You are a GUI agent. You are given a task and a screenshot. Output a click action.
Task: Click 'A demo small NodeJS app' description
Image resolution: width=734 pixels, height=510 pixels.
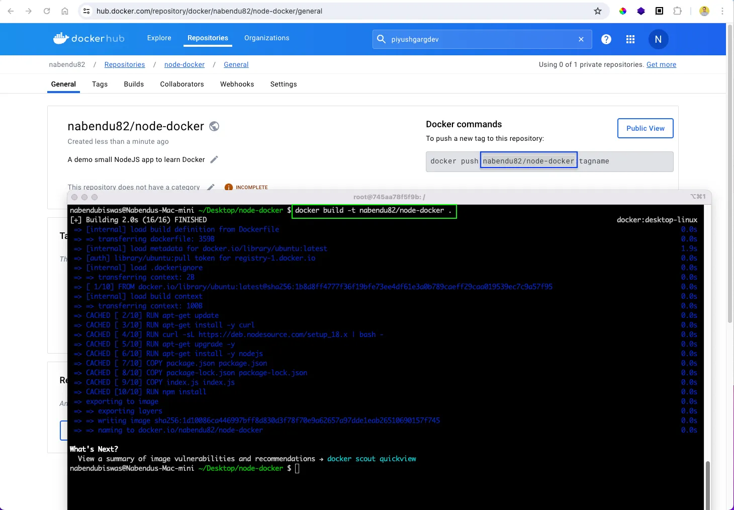coord(136,159)
